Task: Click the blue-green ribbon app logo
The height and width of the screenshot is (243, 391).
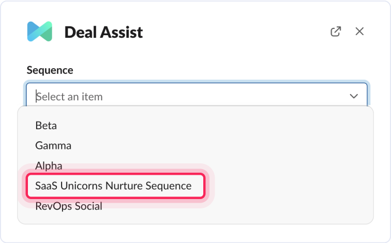Action: pos(40,32)
